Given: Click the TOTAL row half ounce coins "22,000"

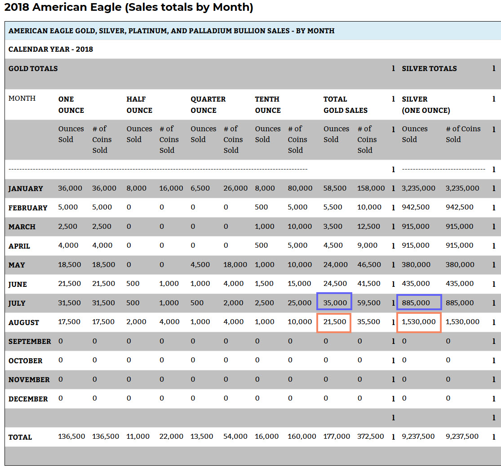Looking at the screenshot, I should (x=172, y=437).
